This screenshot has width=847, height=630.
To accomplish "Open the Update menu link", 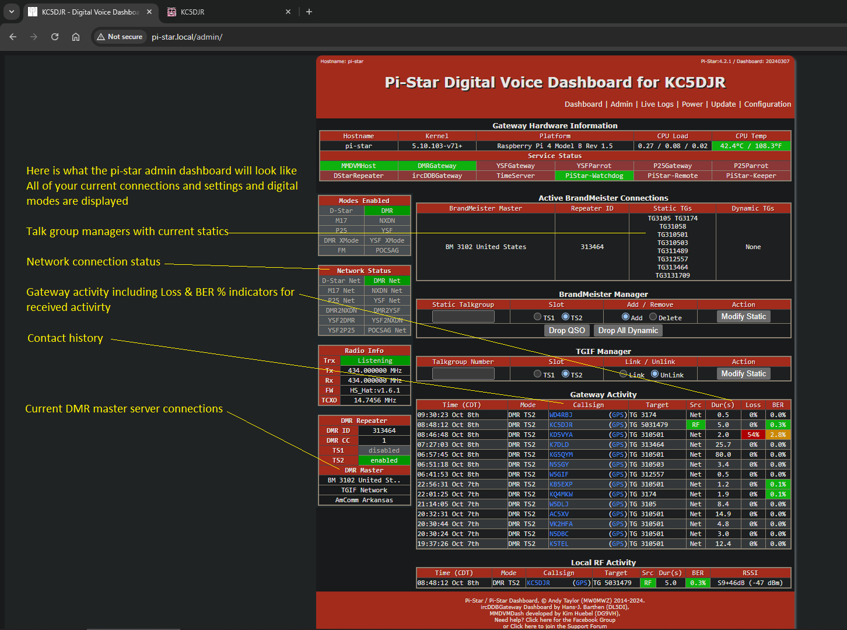I will tap(723, 104).
